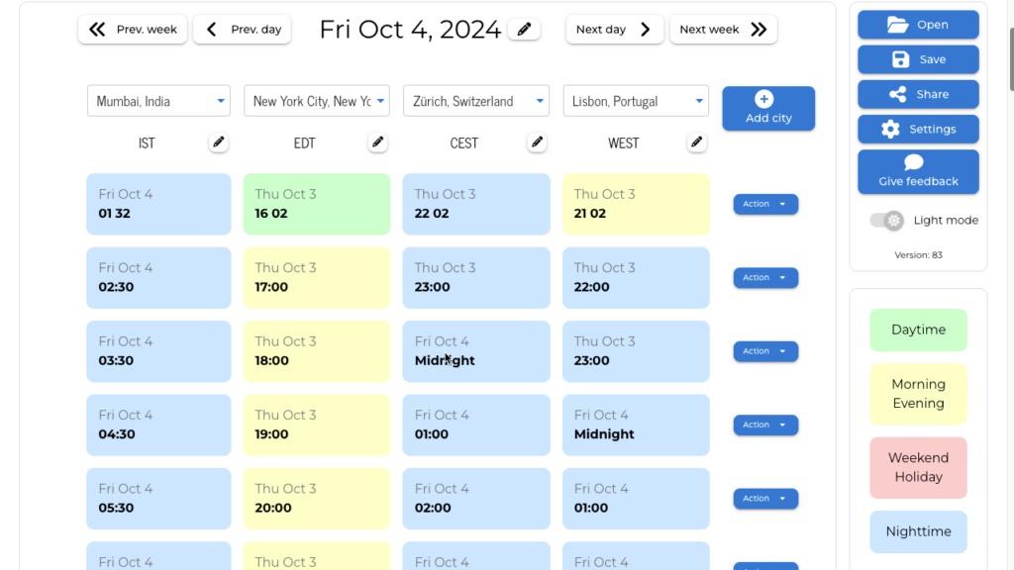Image resolution: width=1014 pixels, height=570 pixels.
Task: Edit the EDT timezone label pencil icon
Action: [x=377, y=142]
